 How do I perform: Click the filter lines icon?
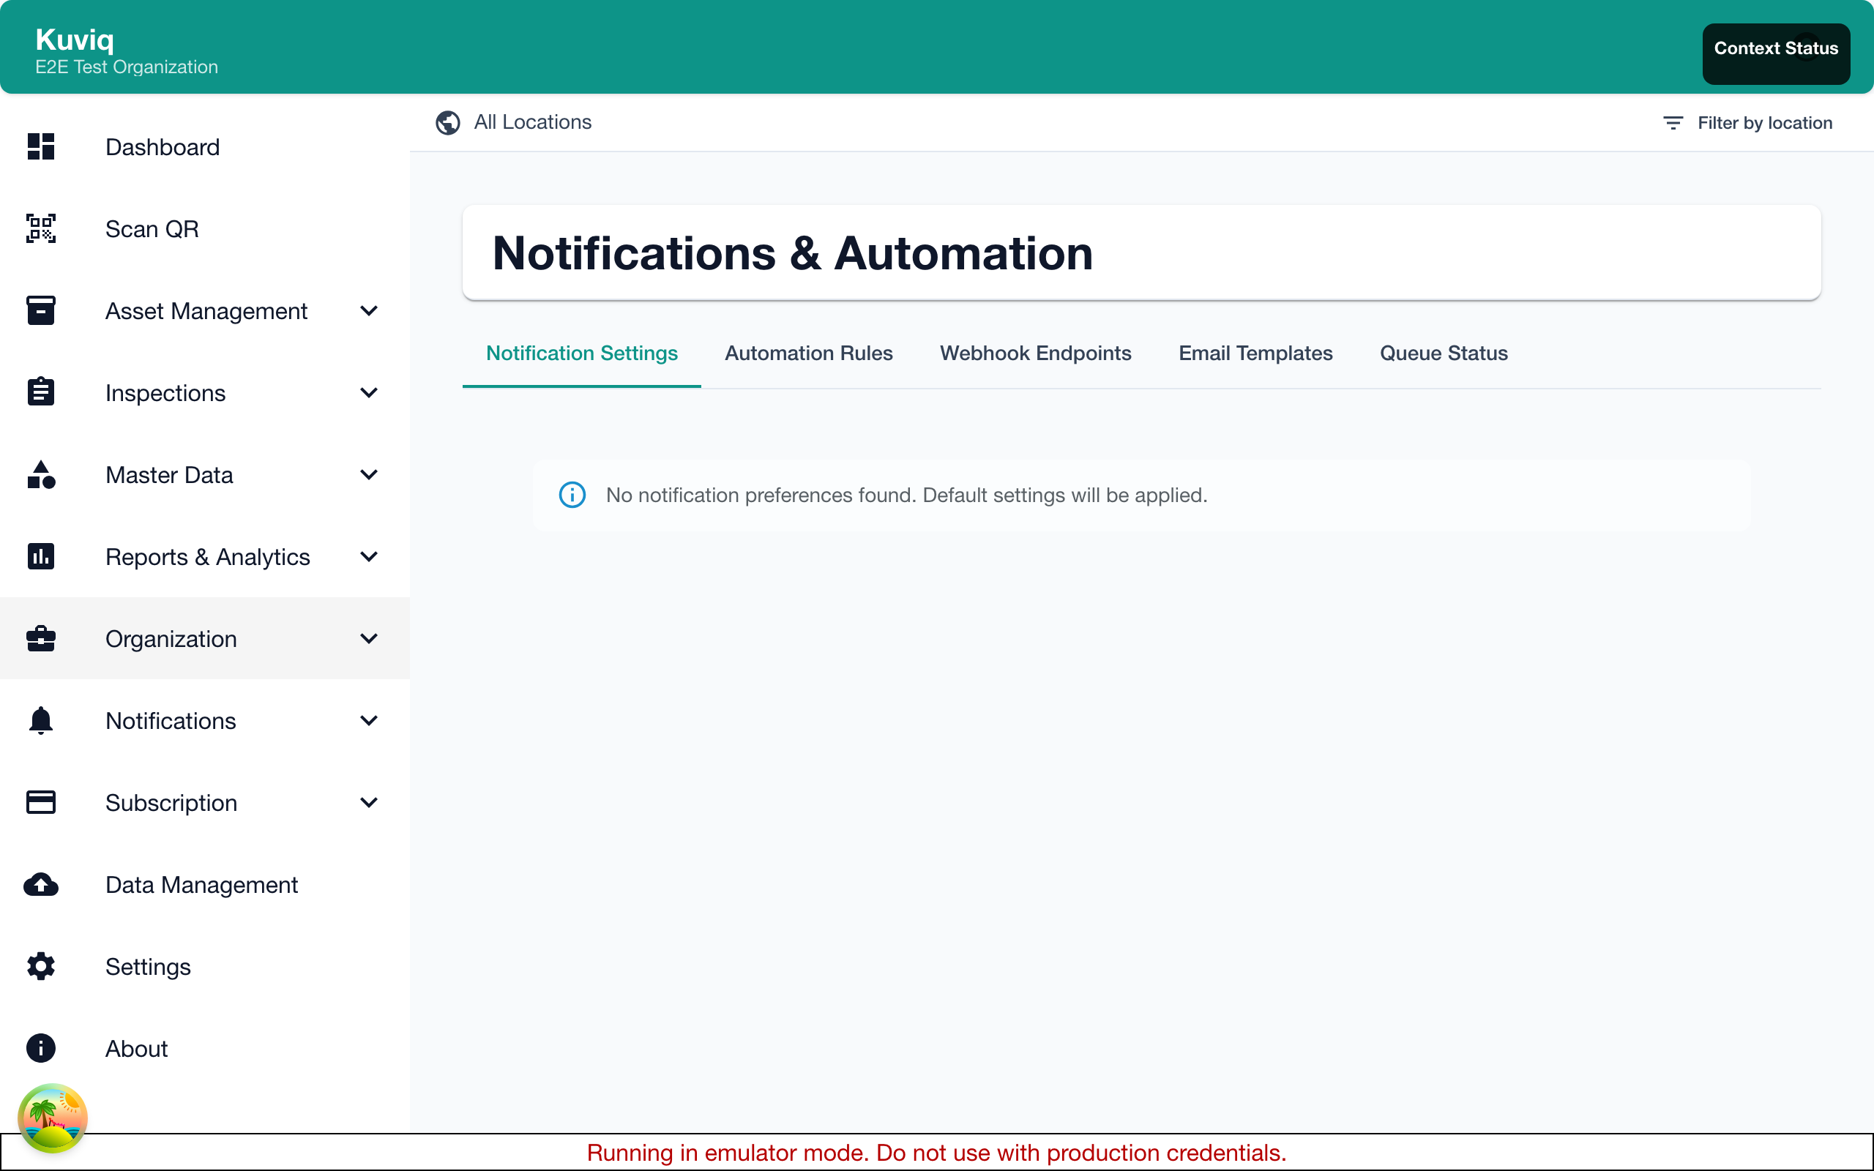pos(1673,123)
